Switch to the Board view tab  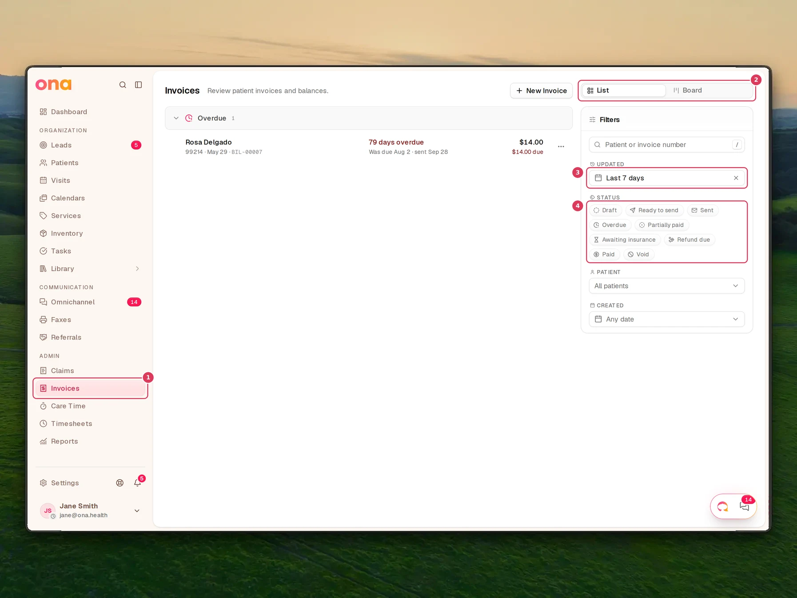(709, 91)
